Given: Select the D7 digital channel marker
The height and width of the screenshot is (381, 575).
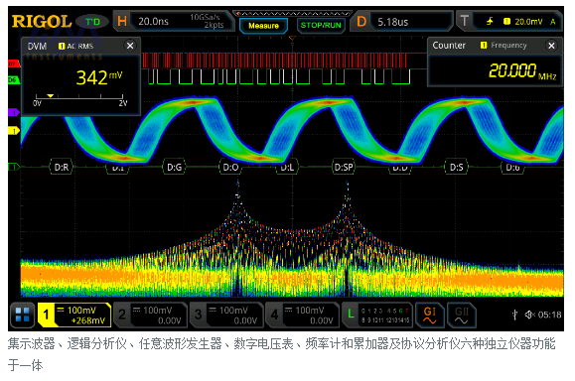Looking at the screenshot, I should (x=13, y=63).
